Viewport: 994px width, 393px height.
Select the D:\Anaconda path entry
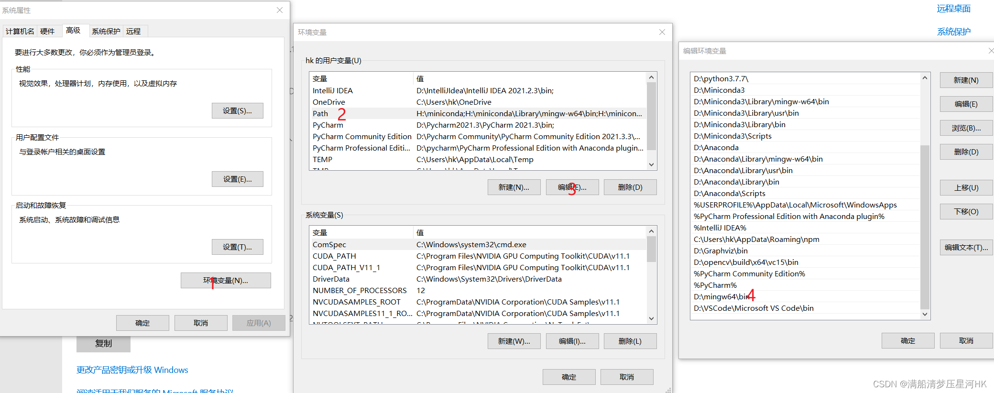pos(805,147)
